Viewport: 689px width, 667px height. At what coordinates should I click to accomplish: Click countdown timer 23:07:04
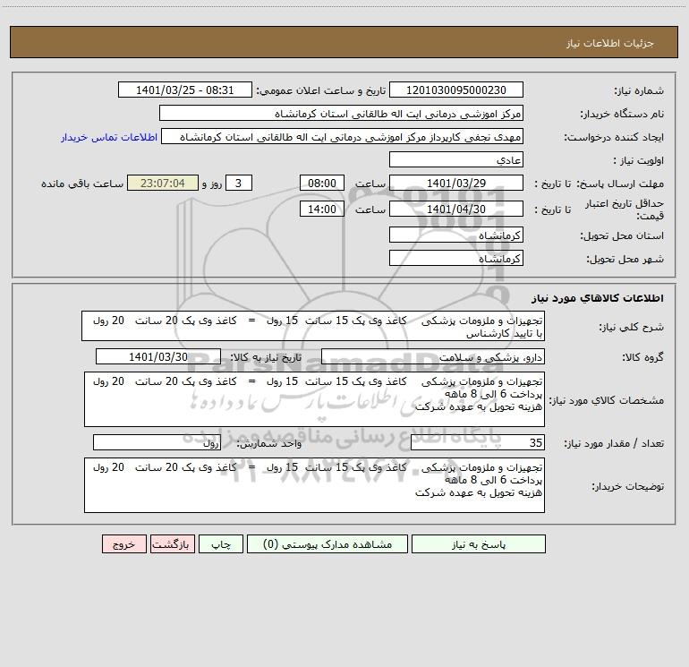(163, 183)
